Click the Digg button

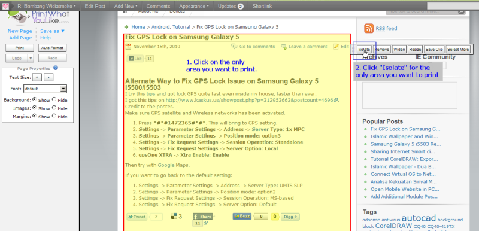(x=290, y=217)
